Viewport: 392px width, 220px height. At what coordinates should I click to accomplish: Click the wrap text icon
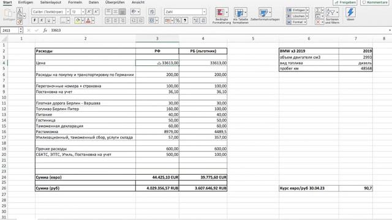(152, 12)
